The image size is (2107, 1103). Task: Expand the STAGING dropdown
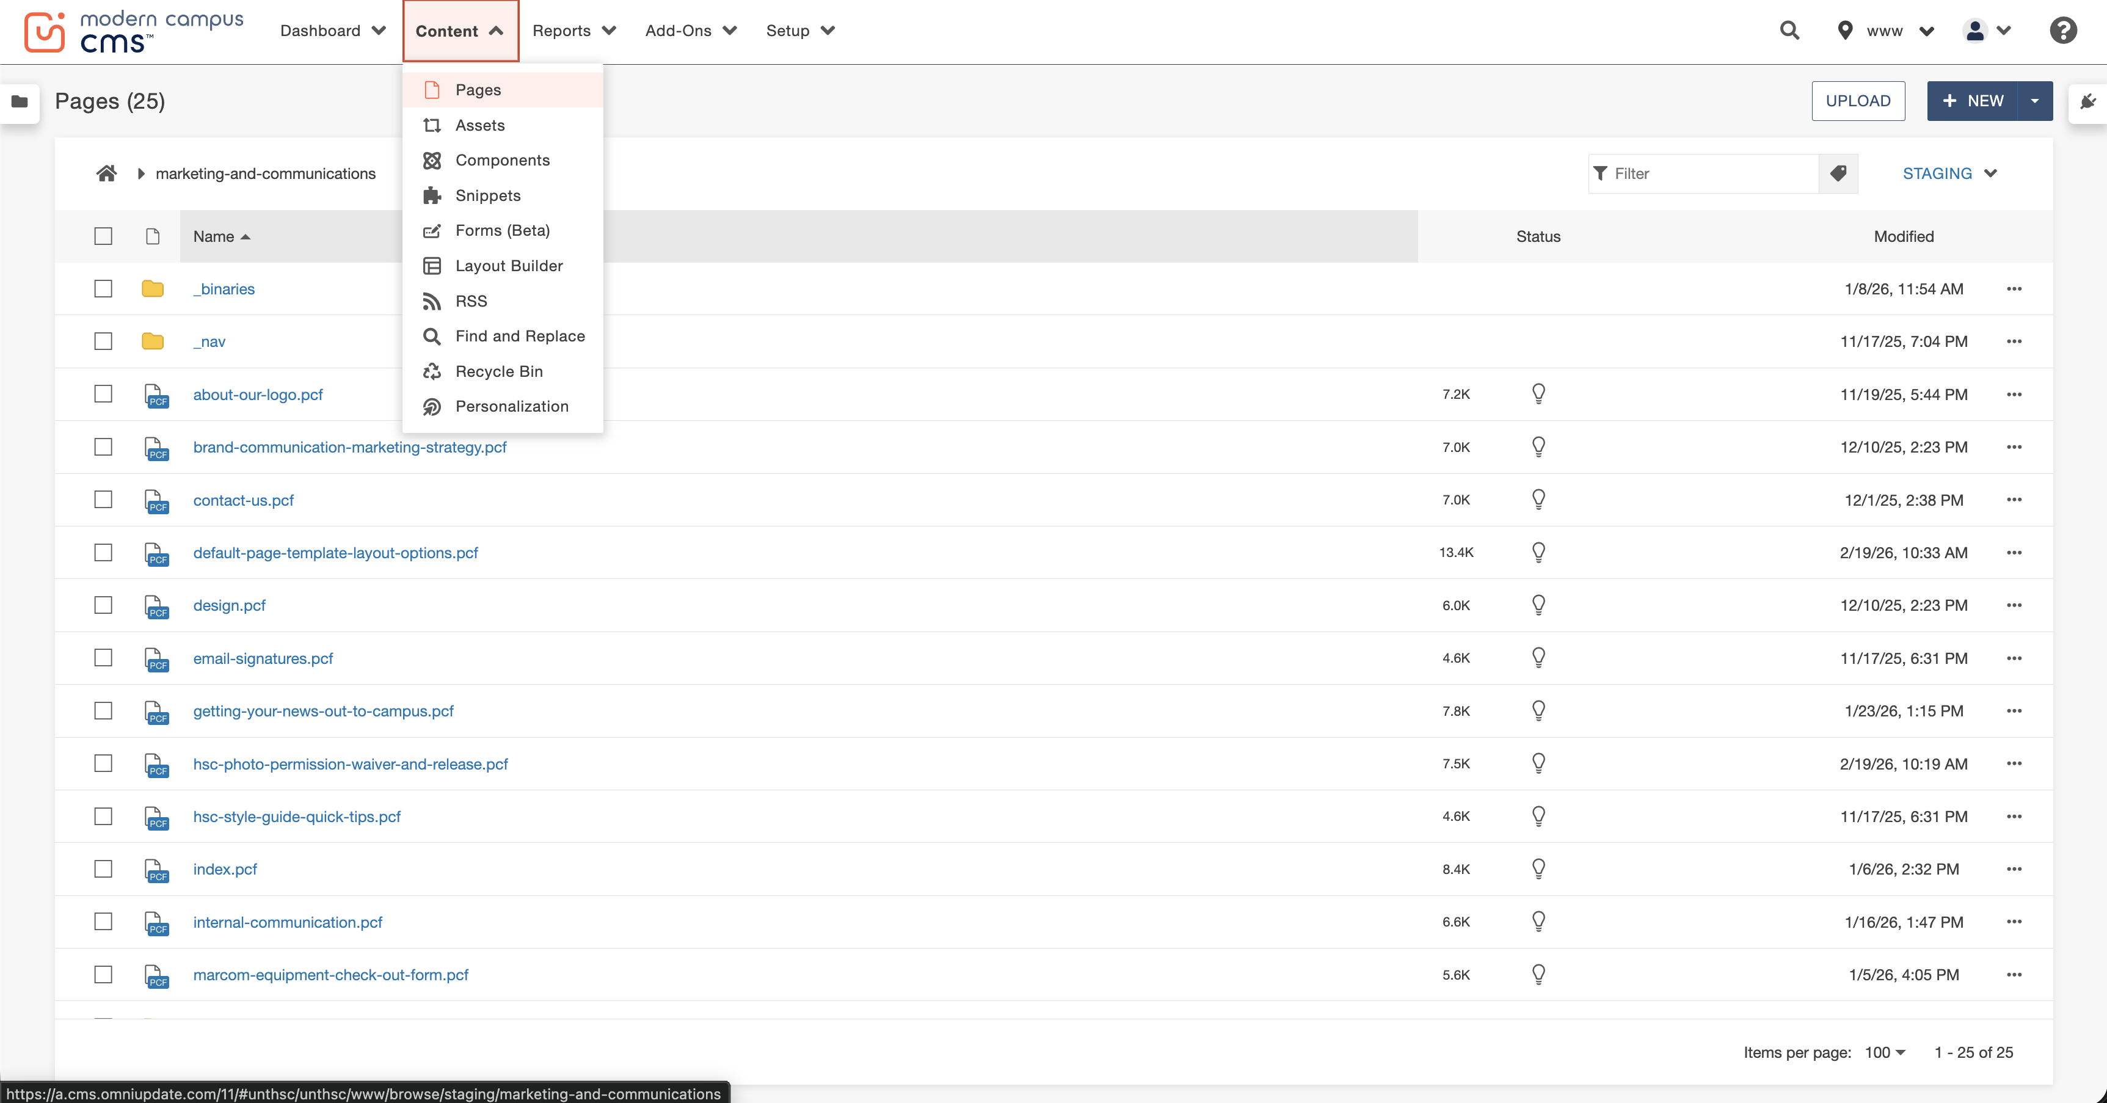[x=1950, y=173]
